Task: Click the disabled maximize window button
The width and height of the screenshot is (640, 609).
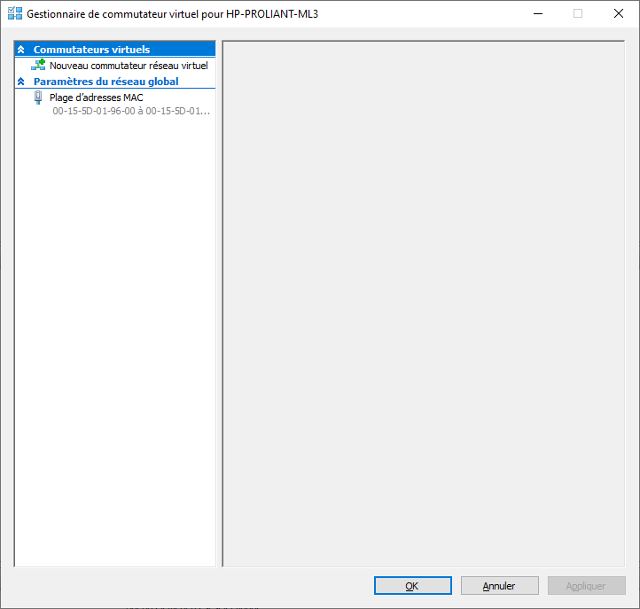Action: 578,14
